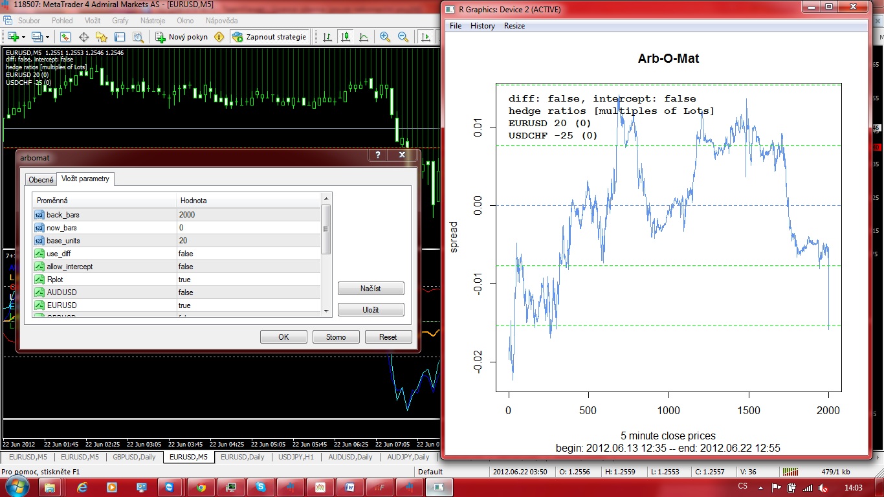Image resolution: width=884 pixels, height=497 pixels.
Task: Open Skype from the taskbar
Action: (x=260, y=487)
